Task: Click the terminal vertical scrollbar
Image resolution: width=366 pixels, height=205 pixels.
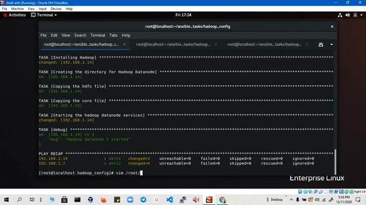Action: [336, 162]
